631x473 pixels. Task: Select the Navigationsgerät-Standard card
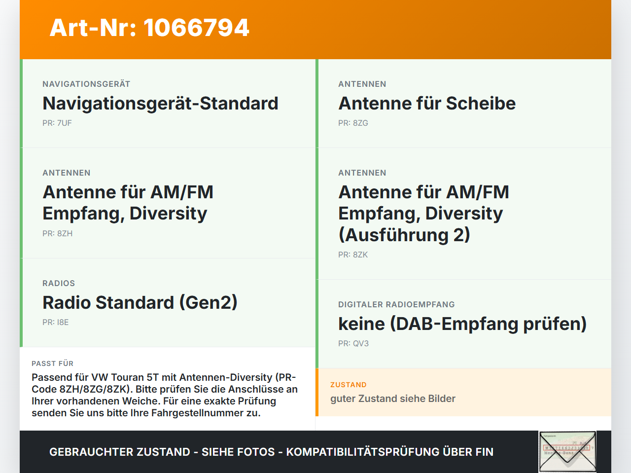pyautogui.click(x=168, y=104)
